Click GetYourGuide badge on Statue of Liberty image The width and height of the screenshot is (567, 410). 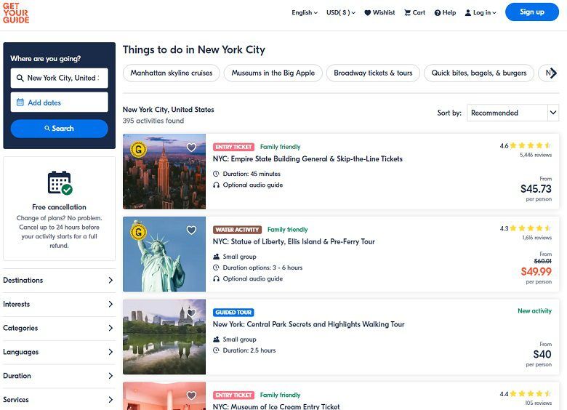click(138, 232)
